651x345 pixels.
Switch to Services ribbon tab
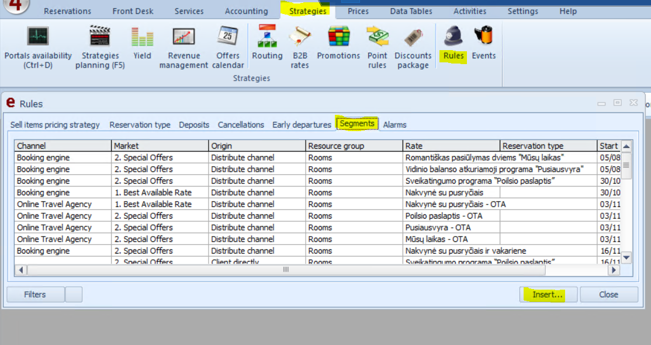click(189, 11)
